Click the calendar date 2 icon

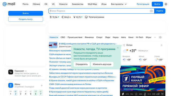click(x=11, y=85)
